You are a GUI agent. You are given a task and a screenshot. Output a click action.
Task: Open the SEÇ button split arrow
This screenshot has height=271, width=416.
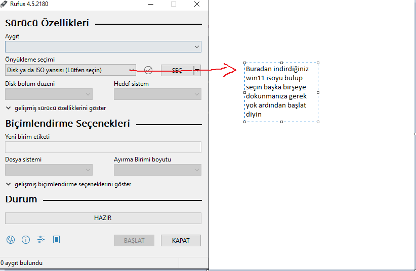pyautogui.click(x=197, y=70)
